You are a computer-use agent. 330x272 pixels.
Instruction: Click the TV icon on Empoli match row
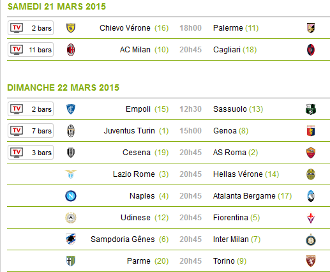click(x=17, y=109)
